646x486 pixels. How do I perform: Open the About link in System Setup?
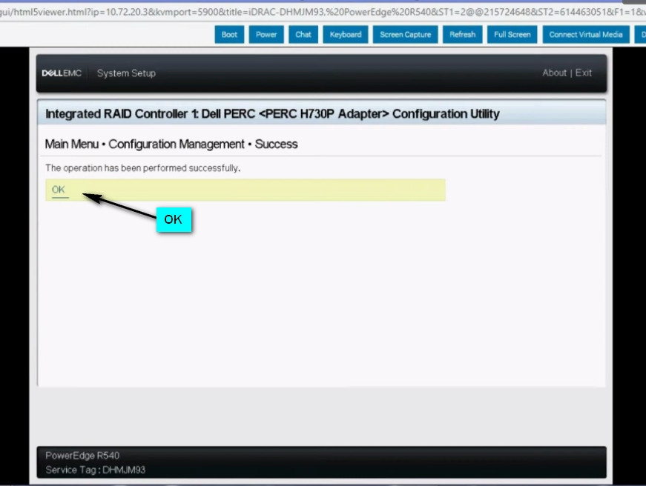point(554,73)
